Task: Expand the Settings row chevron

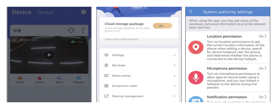Action: (174, 55)
